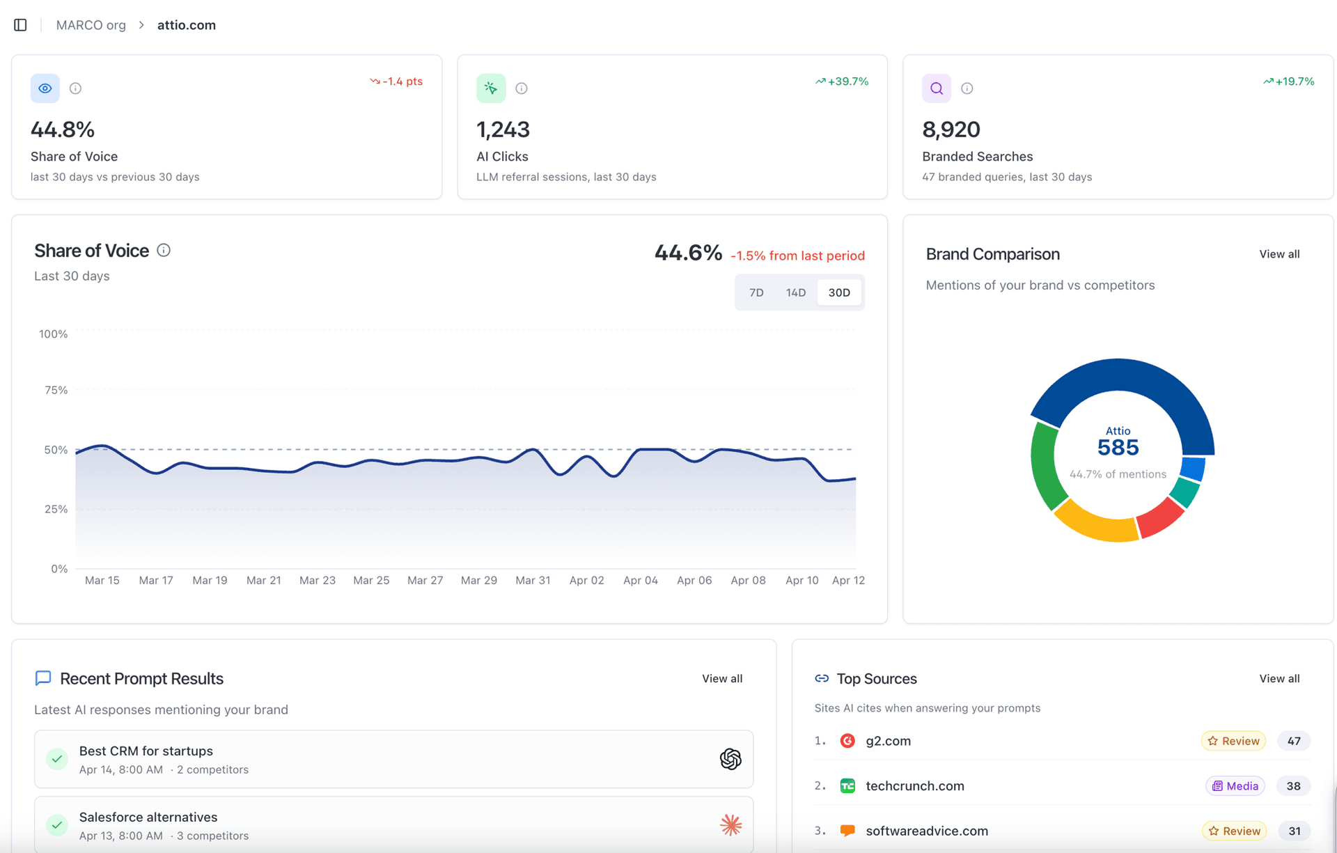Click the attio.com breadcrumb item
Screen dimensions: 1337x853
[187, 25]
